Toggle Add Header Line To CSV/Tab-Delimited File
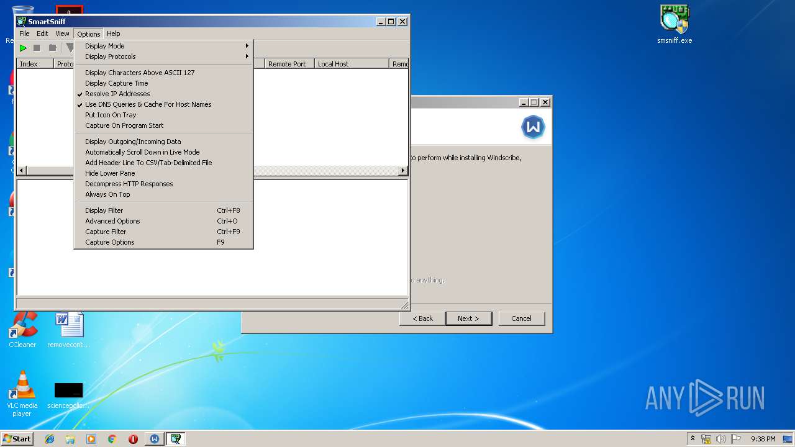 coord(164,163)
